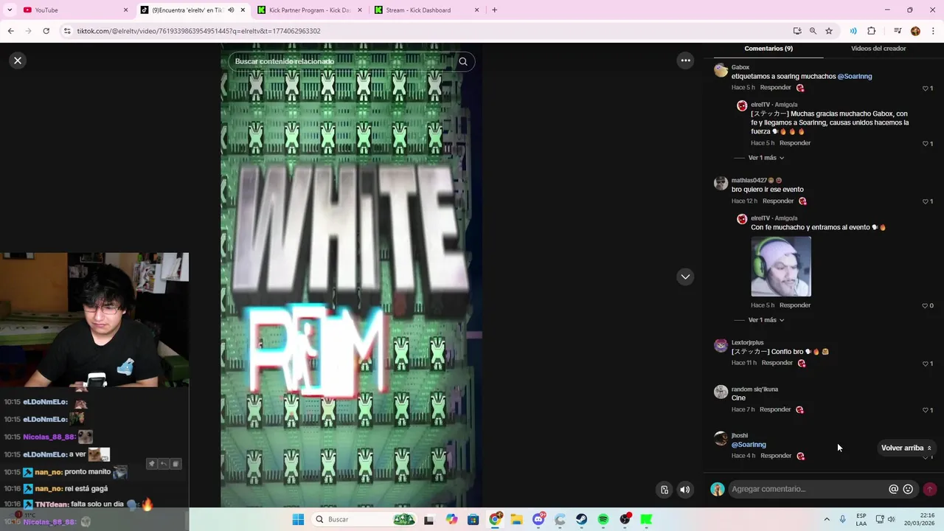Open Spotify from the taskbar
Viewport: 944px width, 531px height.
[603, 520]
